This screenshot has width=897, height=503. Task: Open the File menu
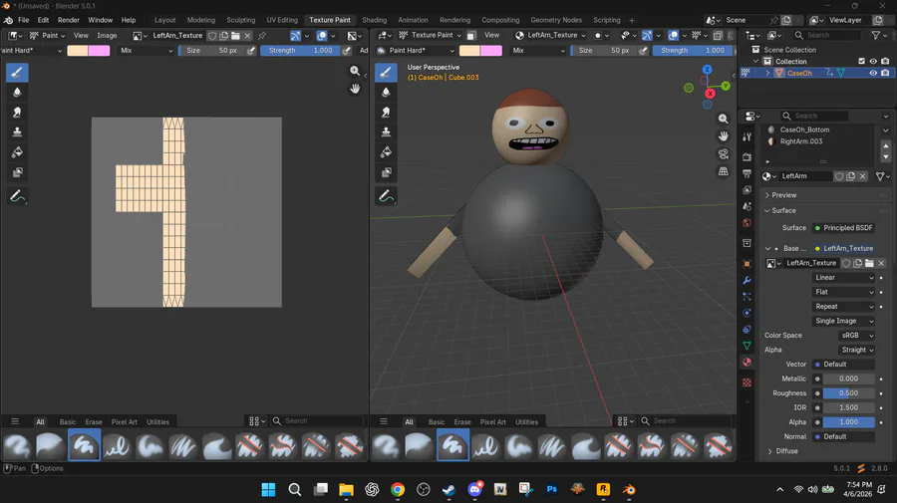click(x=24, y=20)
